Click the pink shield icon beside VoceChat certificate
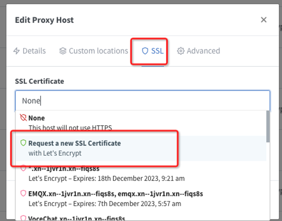282x221 pixels. coord(23,218)
